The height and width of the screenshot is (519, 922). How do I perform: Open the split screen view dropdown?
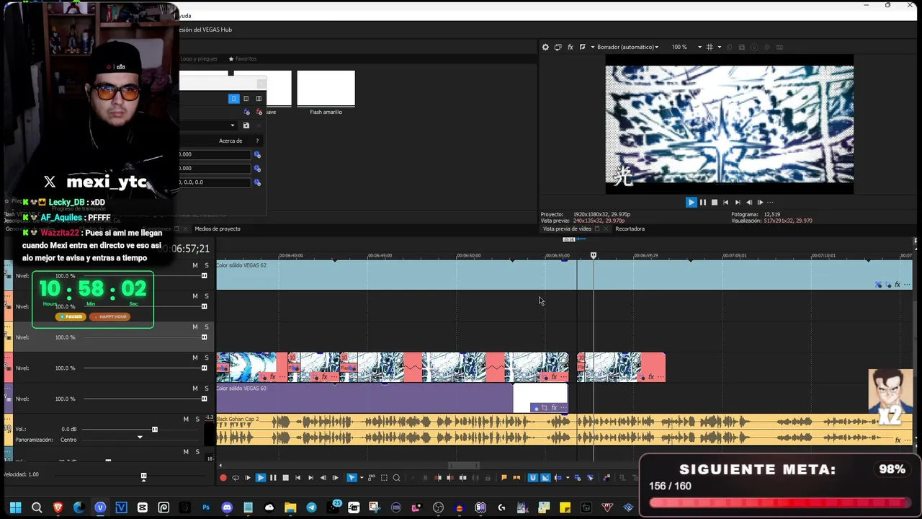(592, 48)
